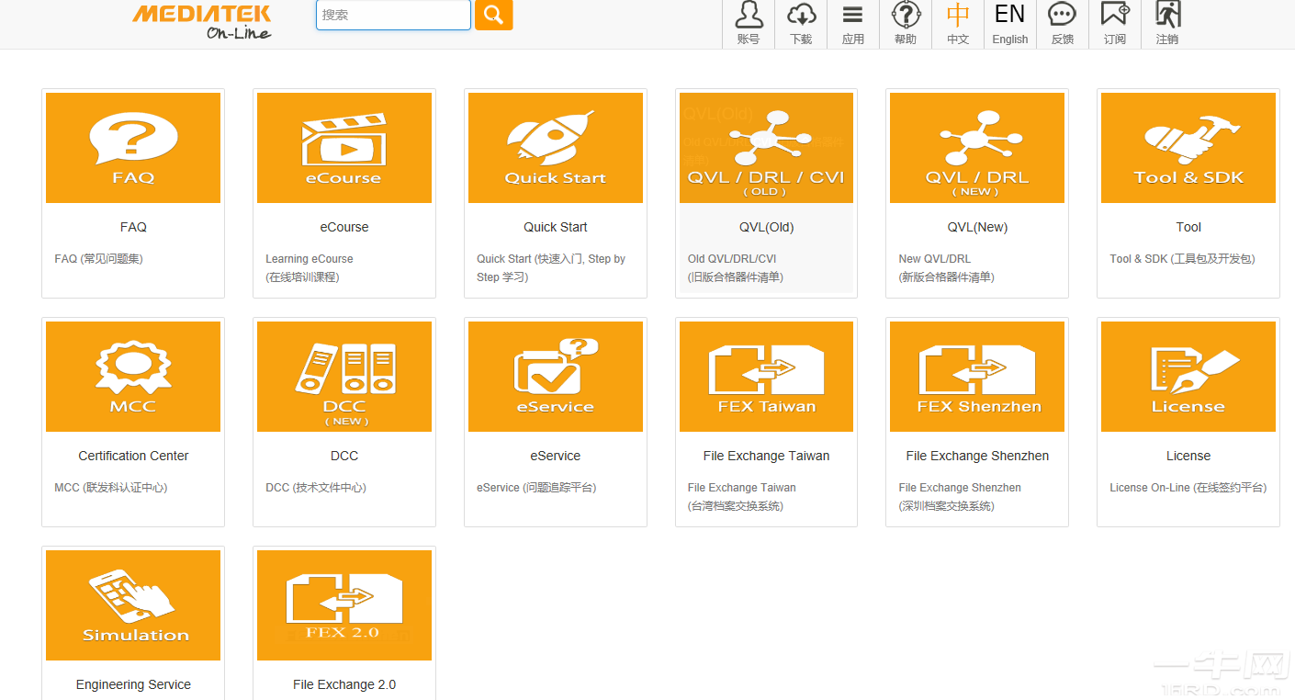Click the eCourse title link
The image size is (1295, 700).
tap(344, 227)
